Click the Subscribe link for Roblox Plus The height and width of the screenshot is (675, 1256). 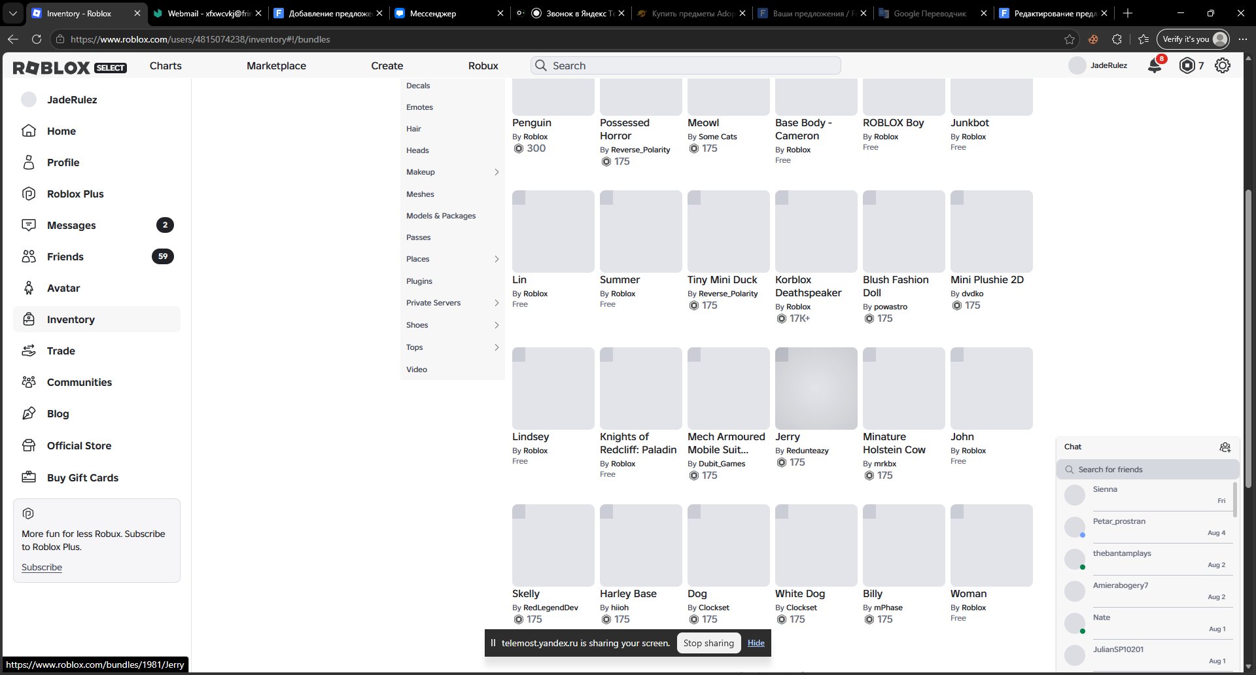coord(42,567)
